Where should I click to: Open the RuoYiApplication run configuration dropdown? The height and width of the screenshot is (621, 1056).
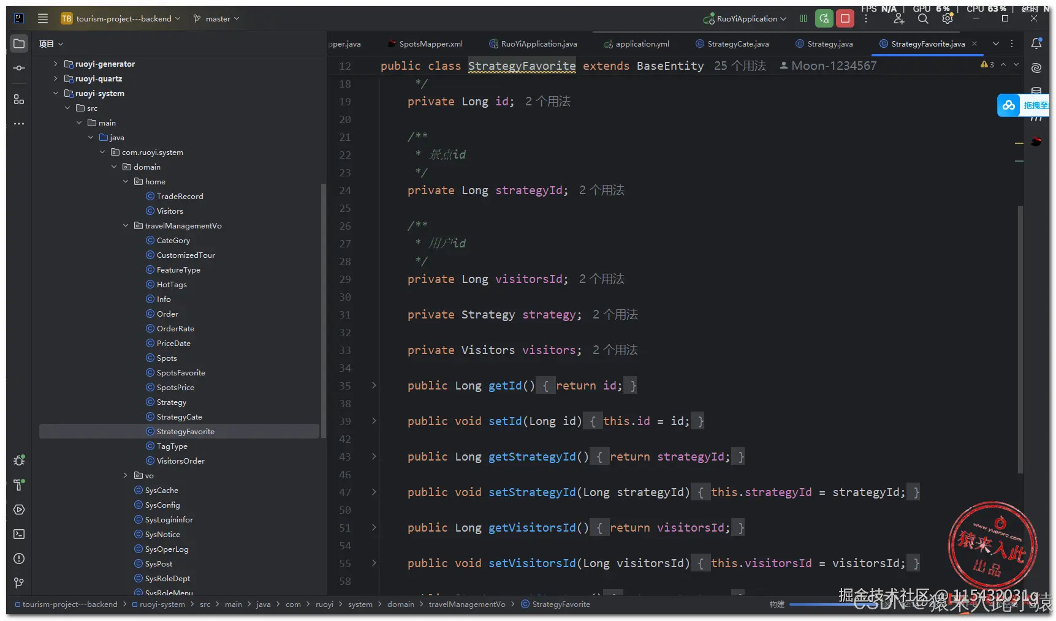745,18
